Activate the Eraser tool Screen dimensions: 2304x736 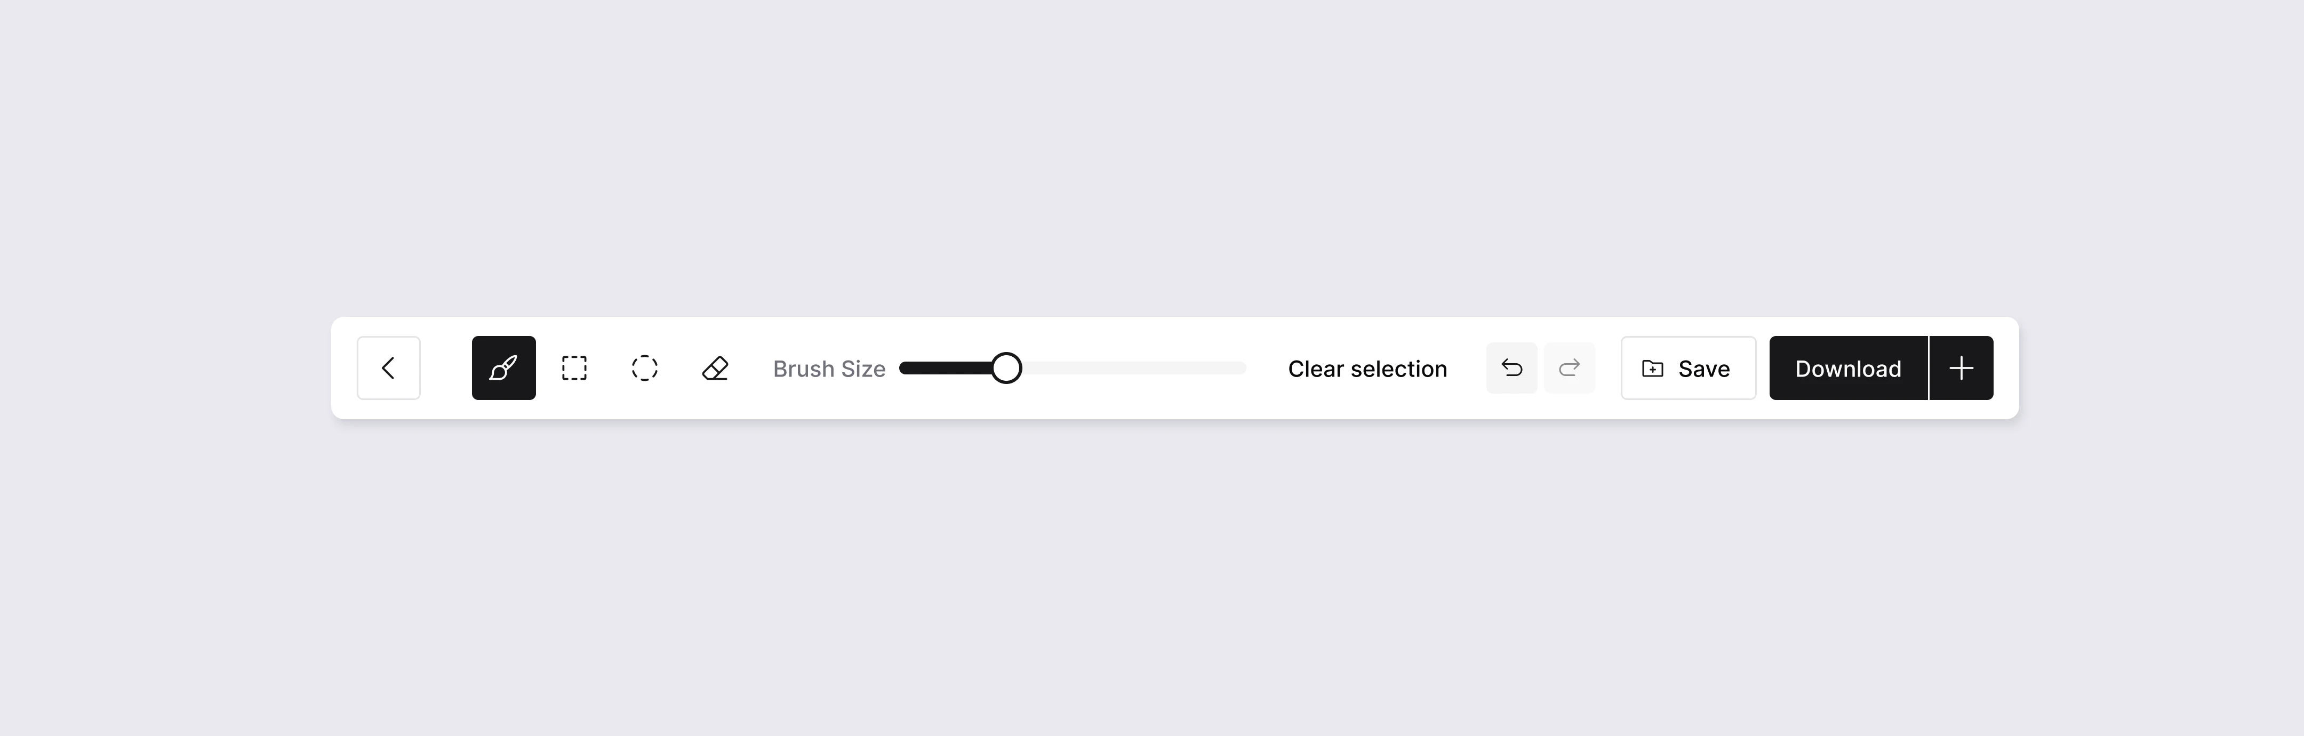[716, 367]
